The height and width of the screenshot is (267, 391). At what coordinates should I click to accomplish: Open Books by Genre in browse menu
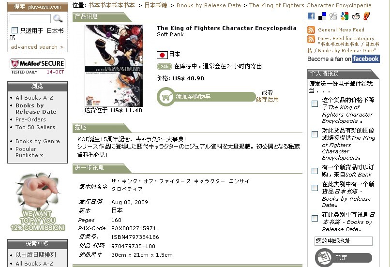click(x=38, y=141)
